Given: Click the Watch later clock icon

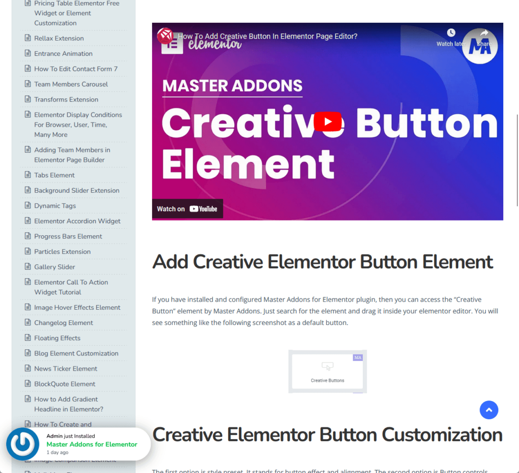Looking at the screenshot, I should click(x=451, y=33).
